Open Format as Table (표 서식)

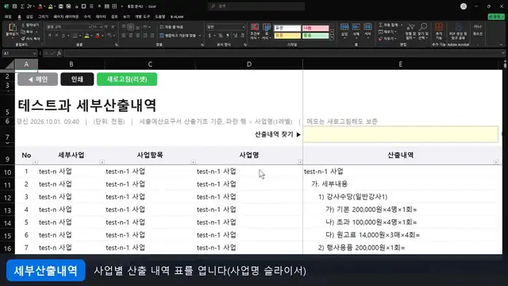[x=267, y=32]
